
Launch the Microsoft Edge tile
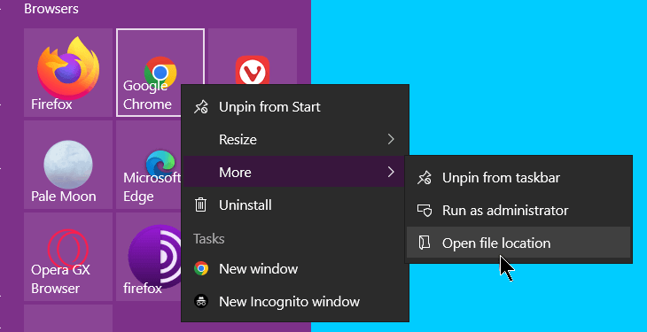[149, 165]
